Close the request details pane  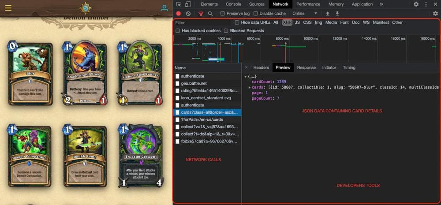247,67
